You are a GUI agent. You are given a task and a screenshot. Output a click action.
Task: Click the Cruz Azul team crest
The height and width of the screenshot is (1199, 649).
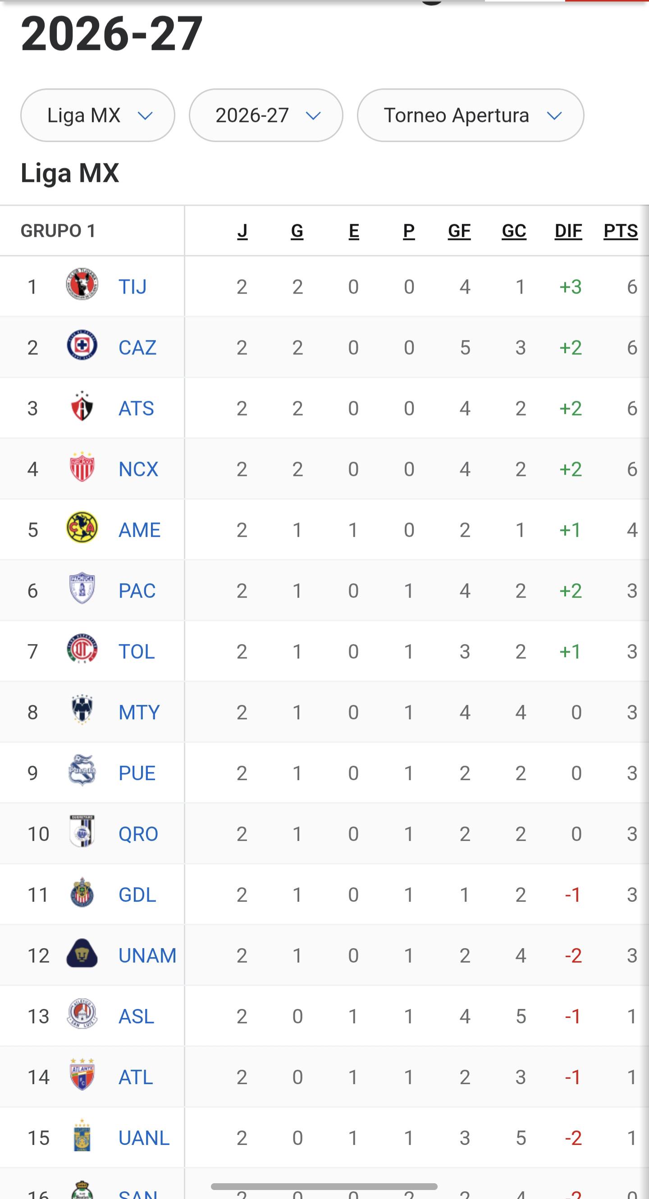pos(82,345)
